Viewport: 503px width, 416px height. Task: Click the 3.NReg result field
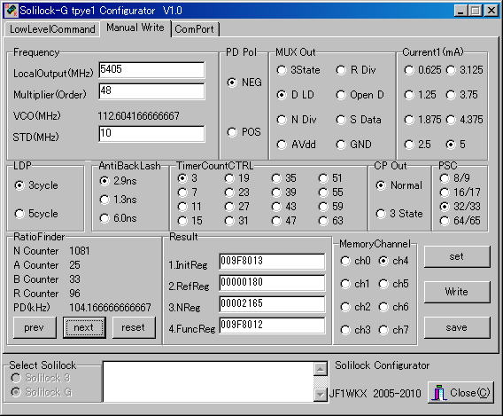point(272,304)
